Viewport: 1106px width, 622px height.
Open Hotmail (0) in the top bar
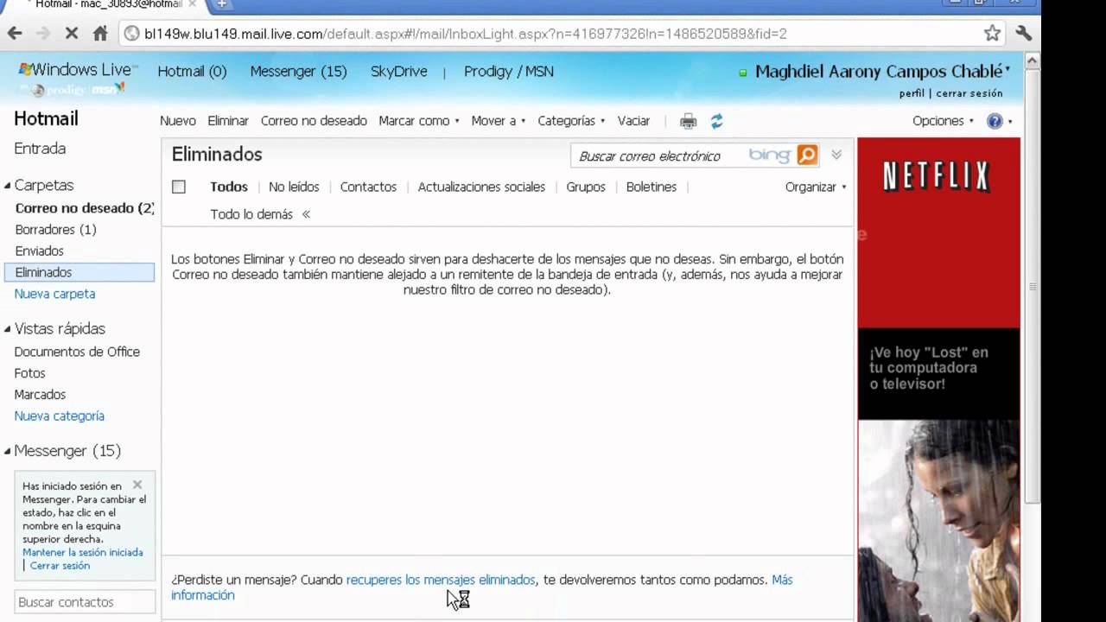[x=192, y=72]
